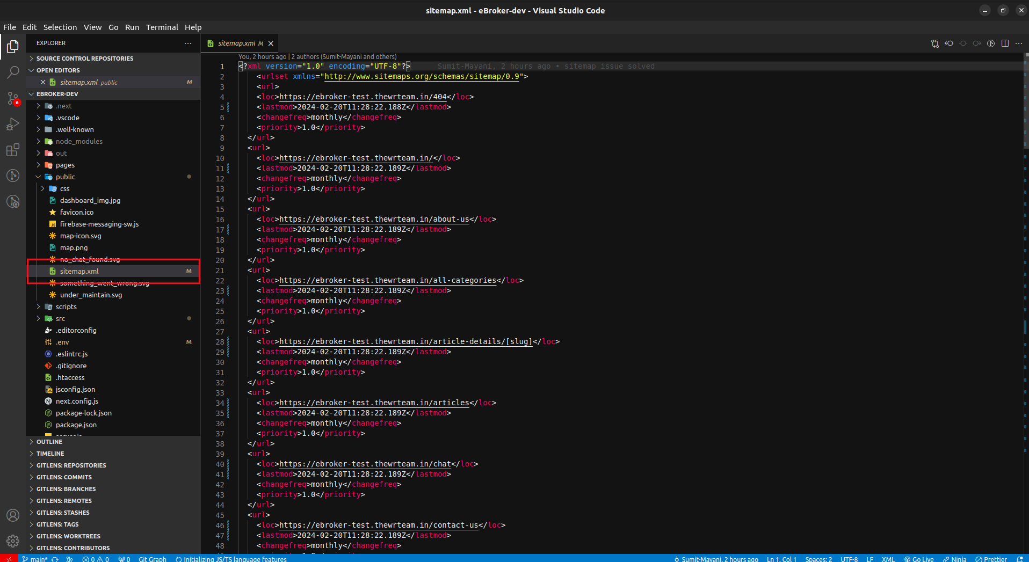The image size is (1029, 562).
Task: Click Synchronize Changes icon in status bar
Action: point(55,559)
